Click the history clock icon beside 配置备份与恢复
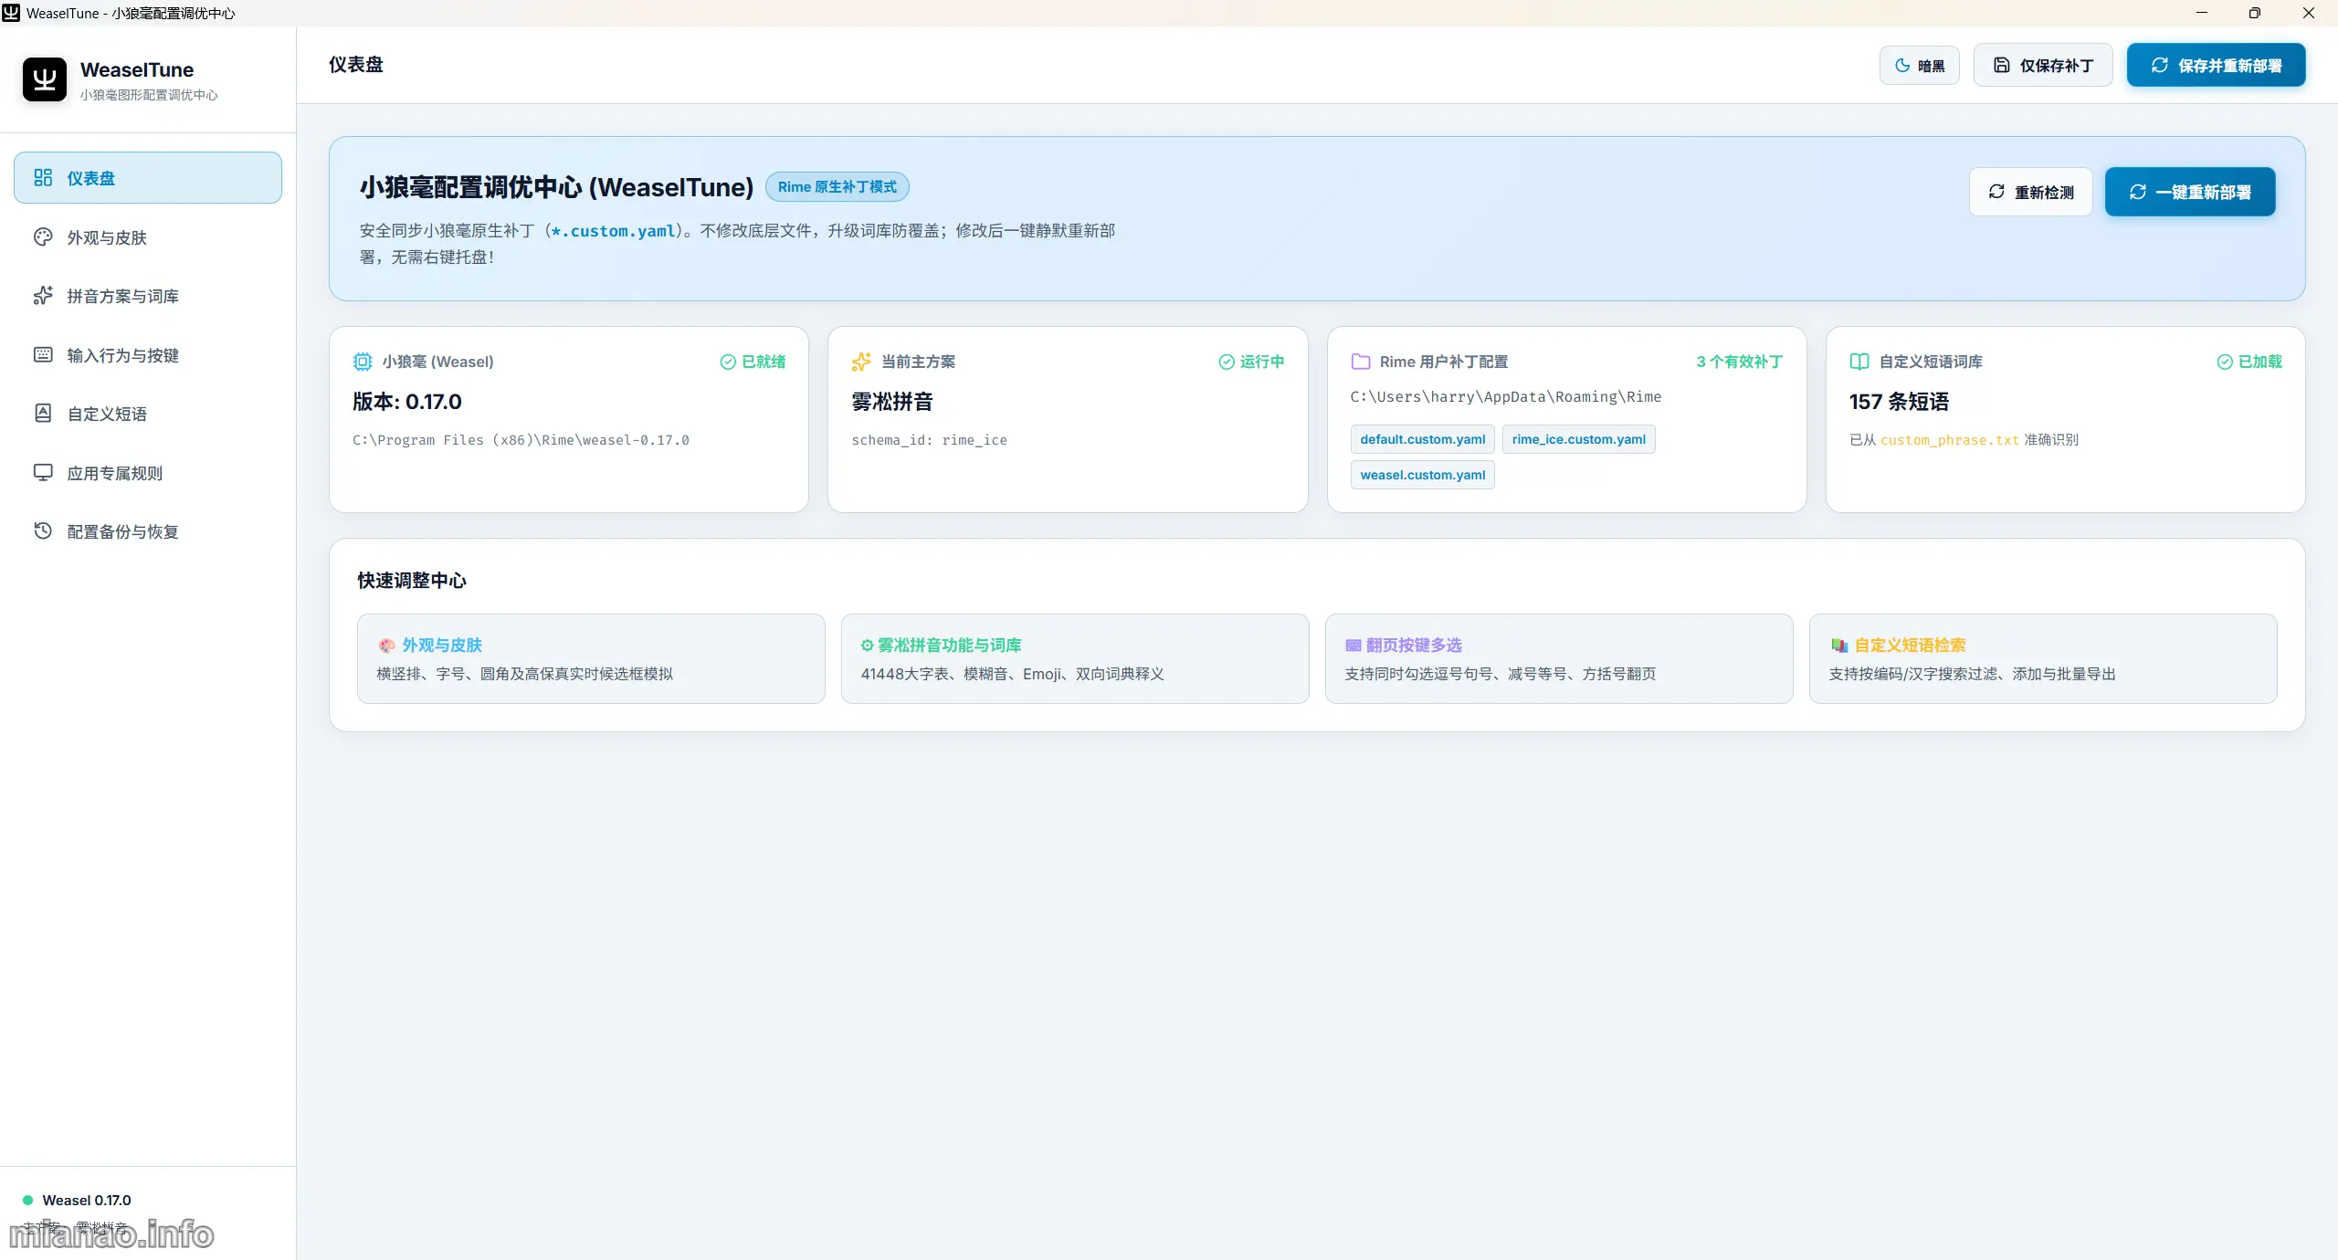2338x1260 pixels. tap(43, 530)
